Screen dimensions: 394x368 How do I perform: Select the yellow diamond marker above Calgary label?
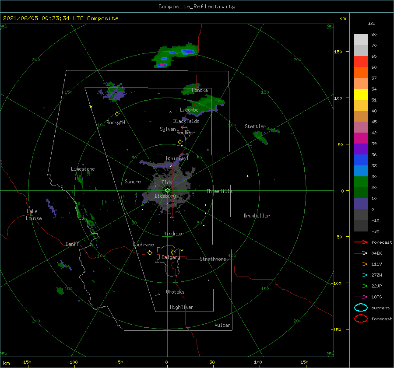coord(173,252)
